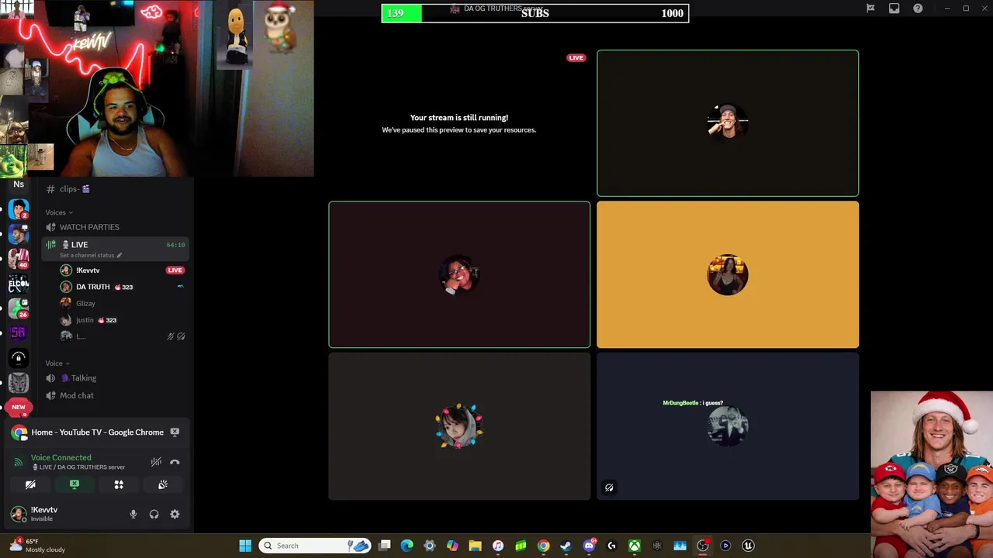Open Steam from taskbar
Viewport: 993px width, 558px height.
click(566, 546)
